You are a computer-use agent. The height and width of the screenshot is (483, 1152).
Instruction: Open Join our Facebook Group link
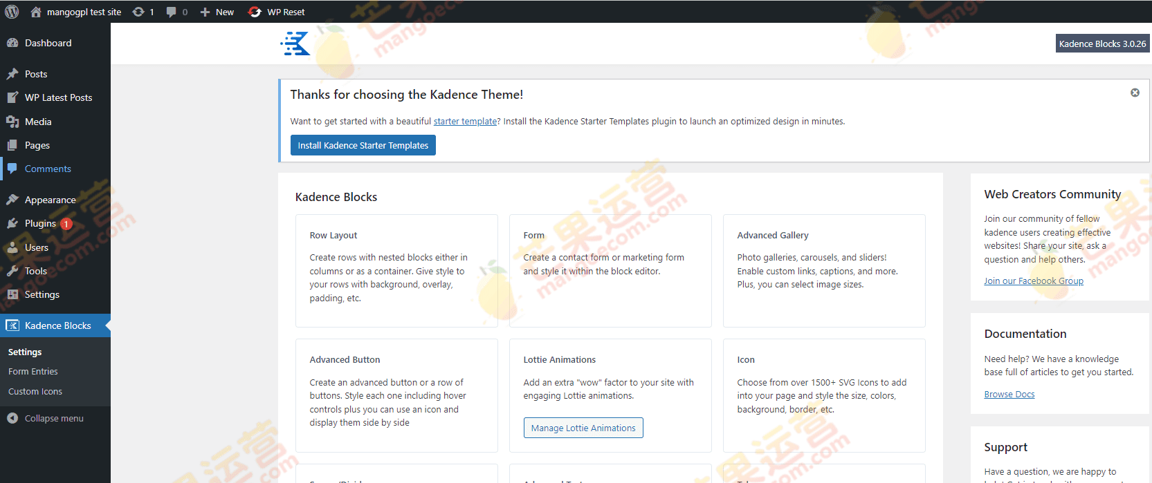click(x=1034, y=281)
